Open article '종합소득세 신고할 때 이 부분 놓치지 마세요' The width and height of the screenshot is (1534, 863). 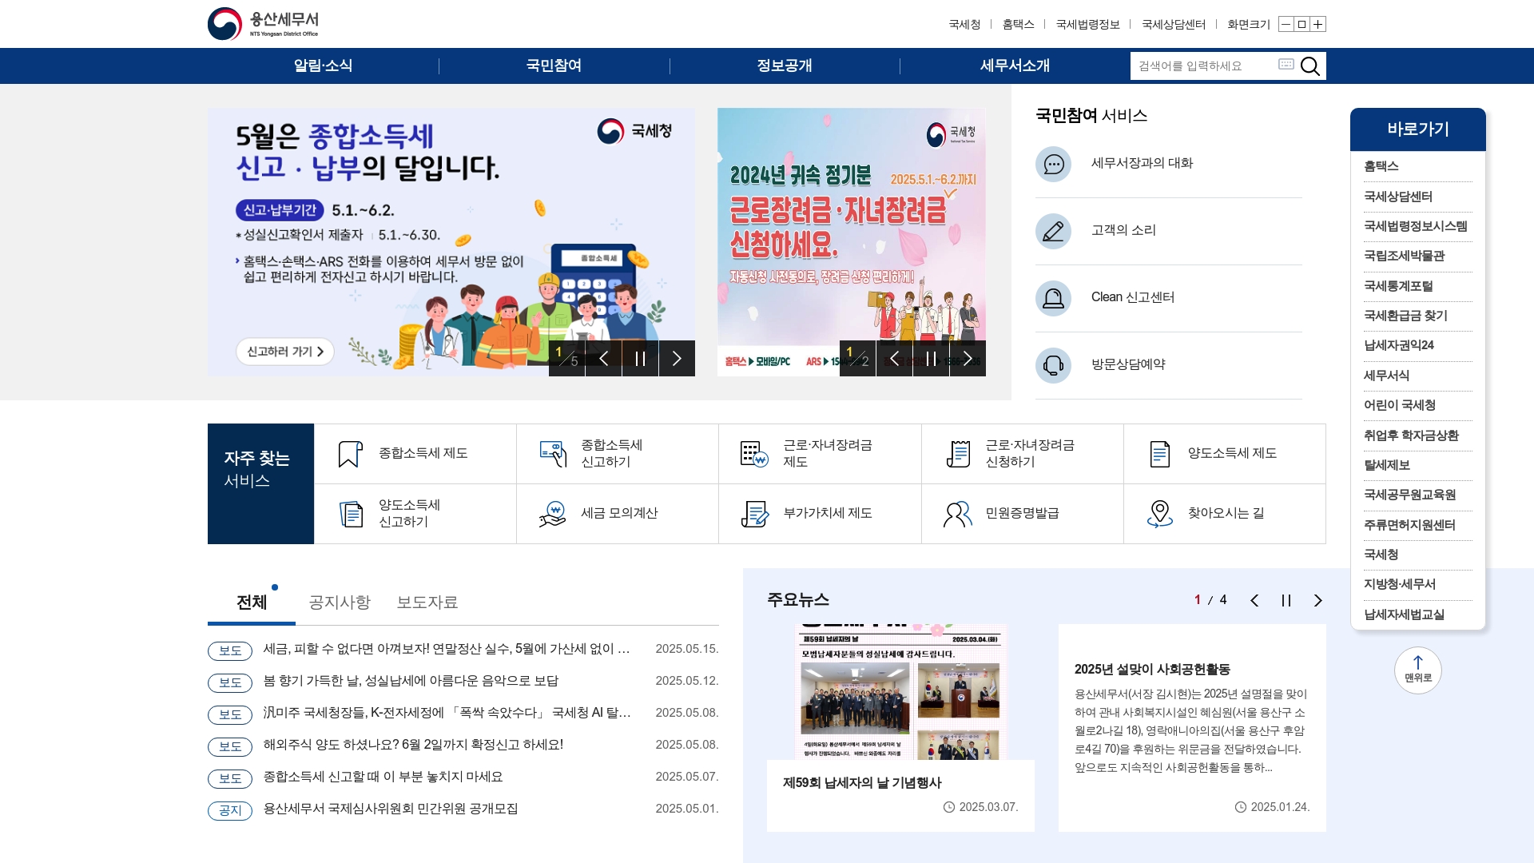click(383, 777)
